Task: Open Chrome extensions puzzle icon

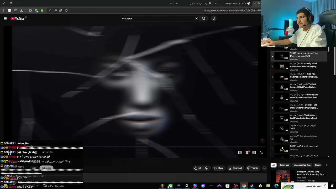Action: [30, 10]
